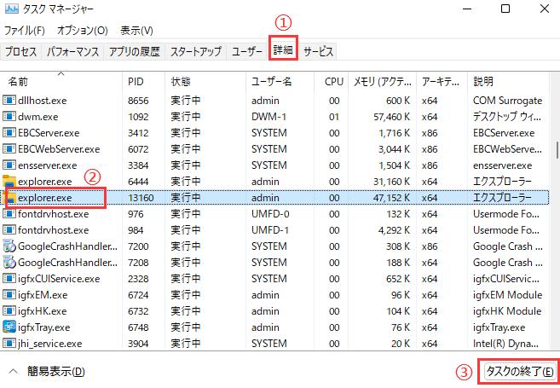
Task: Click the igfxTray.exe process icon
Action: (x=9, y=327)
